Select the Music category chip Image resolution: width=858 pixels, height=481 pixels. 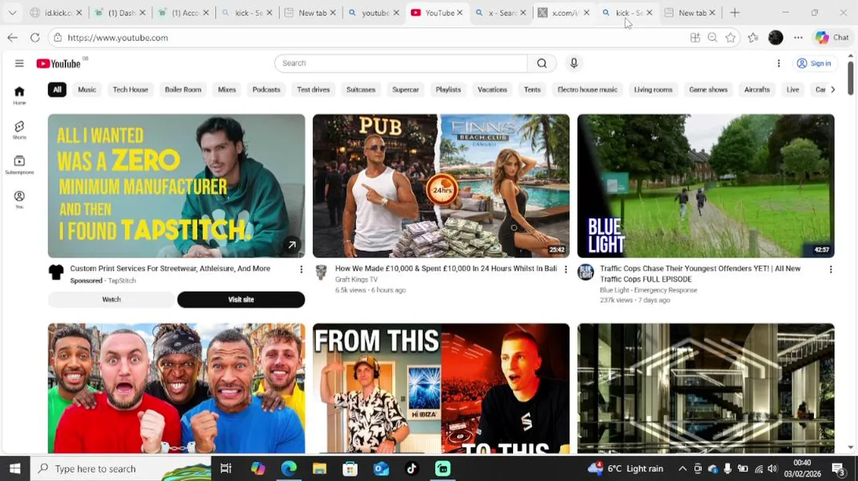coord(87,90)
